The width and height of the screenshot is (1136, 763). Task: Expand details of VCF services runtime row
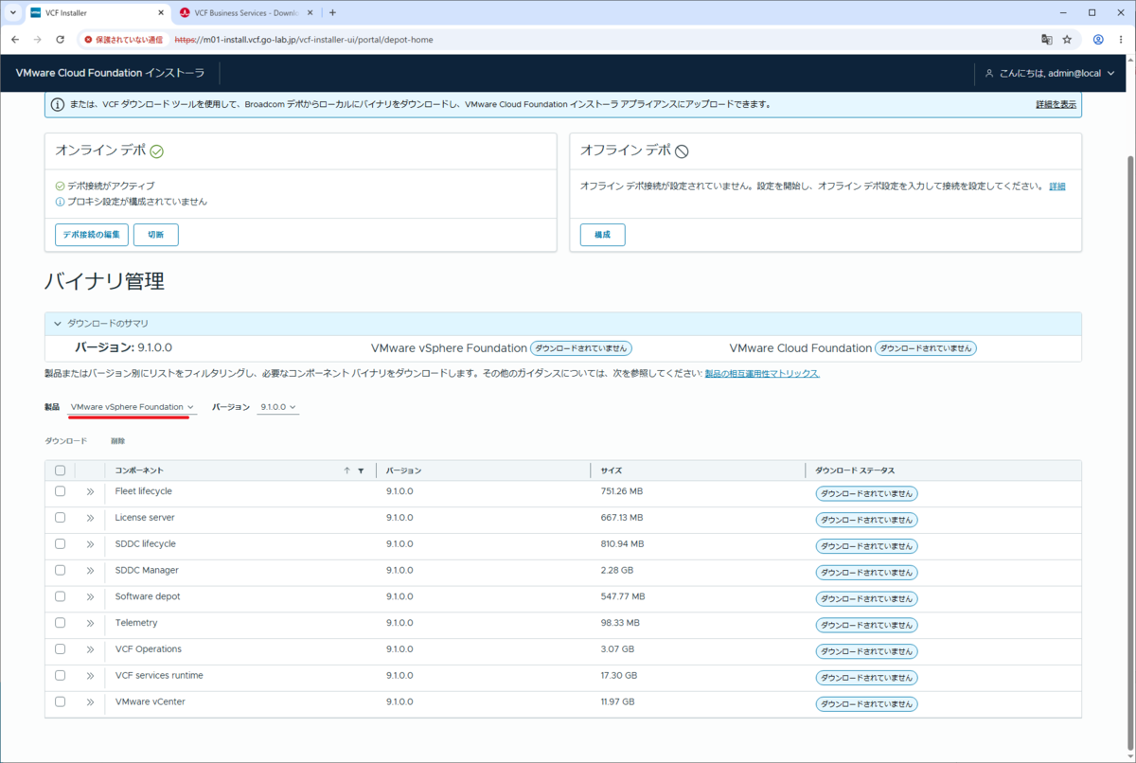tap(90, 676)
